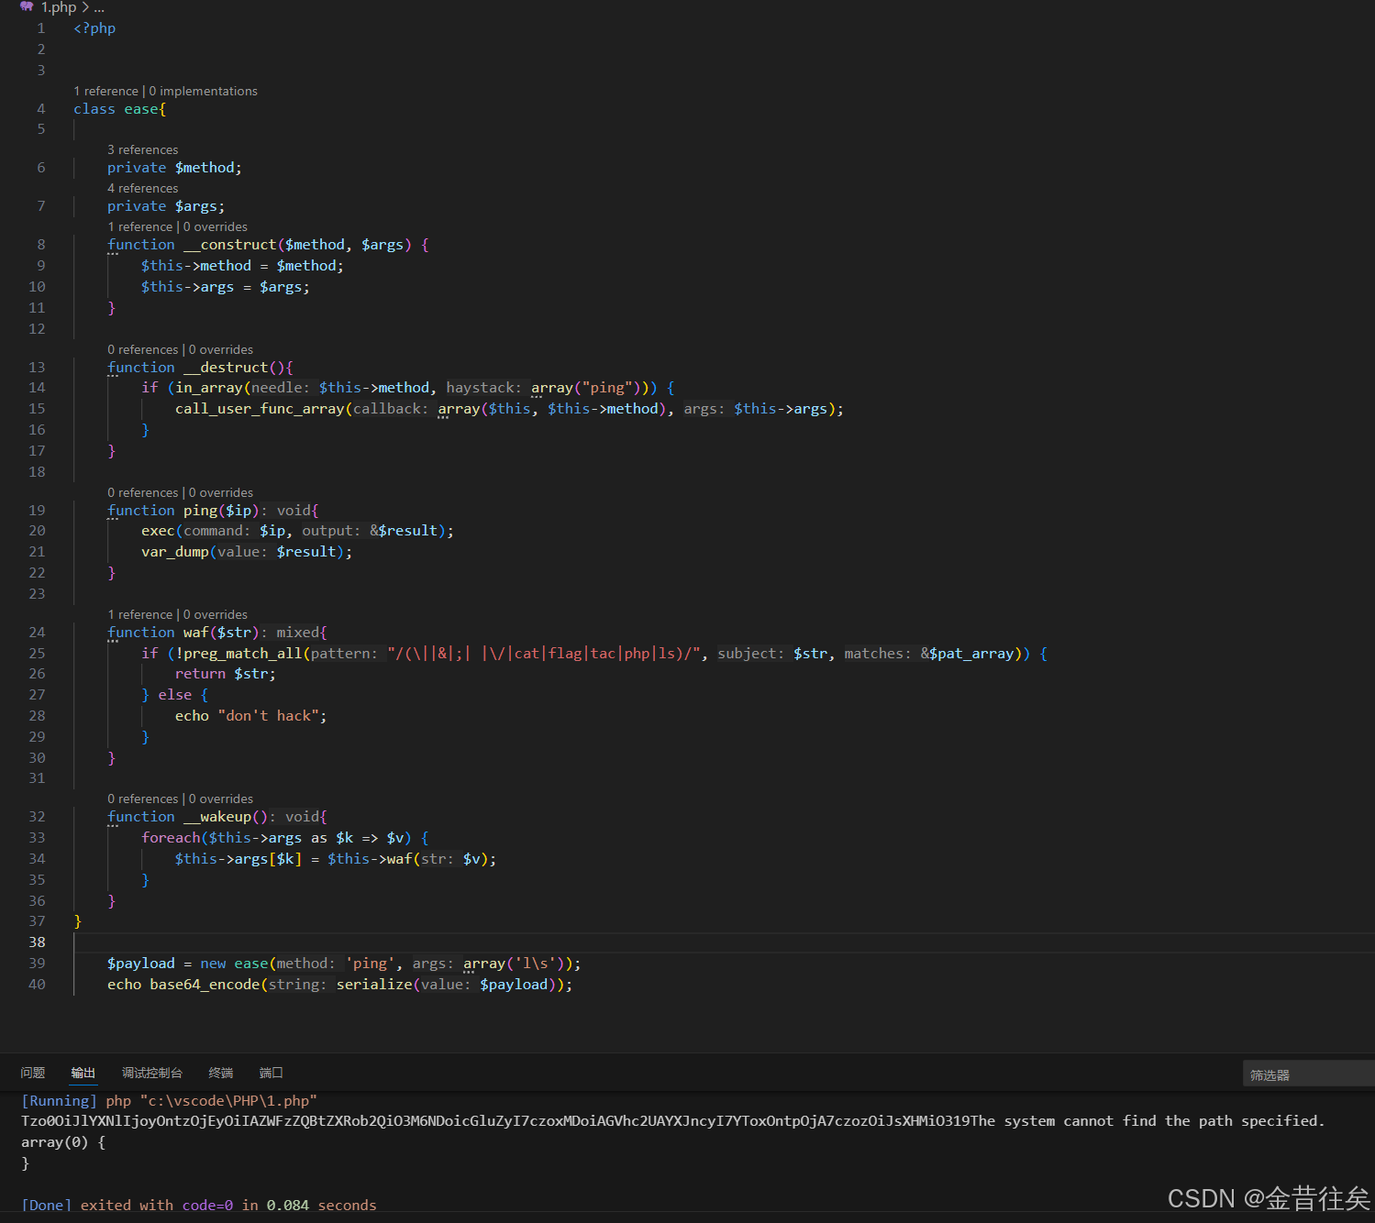Click "1 reference | 0 implementations" above class ease
Viewport: 1375px width, 1223px height.
[165, 91]
